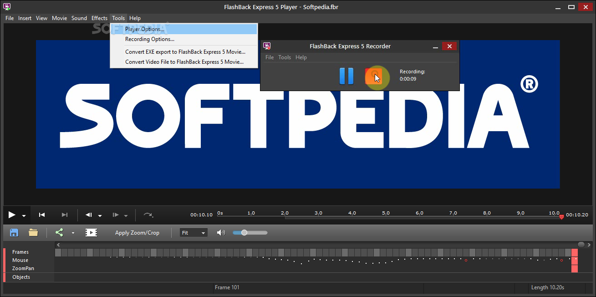Open the View menu
Screen dimensions: 596x297
[x=41, y=18]
